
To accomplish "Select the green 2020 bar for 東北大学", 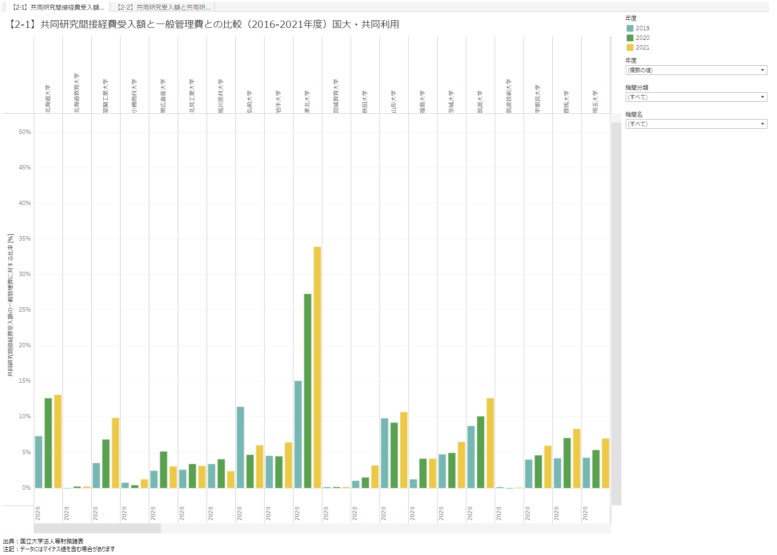I will pos(308,391).
